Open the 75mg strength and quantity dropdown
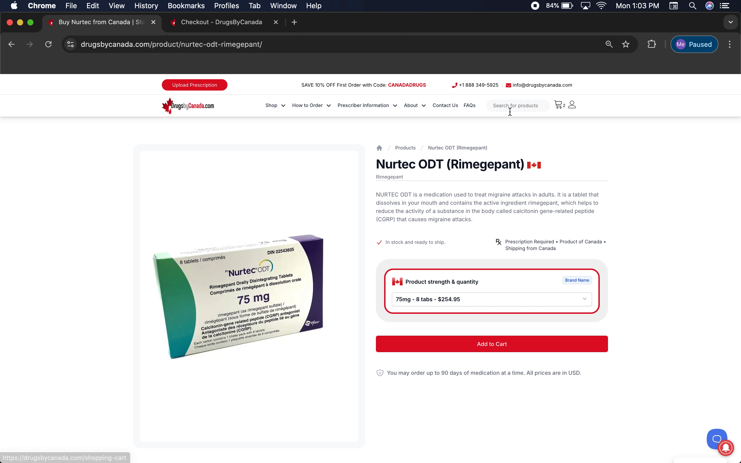Viewport: 741px width, 463px height. click(491, 299)
